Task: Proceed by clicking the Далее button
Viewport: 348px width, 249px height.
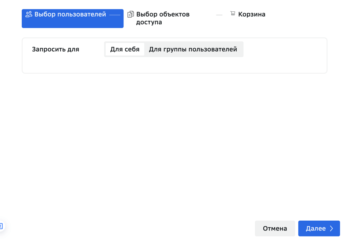Action: [x=319, y=229]
